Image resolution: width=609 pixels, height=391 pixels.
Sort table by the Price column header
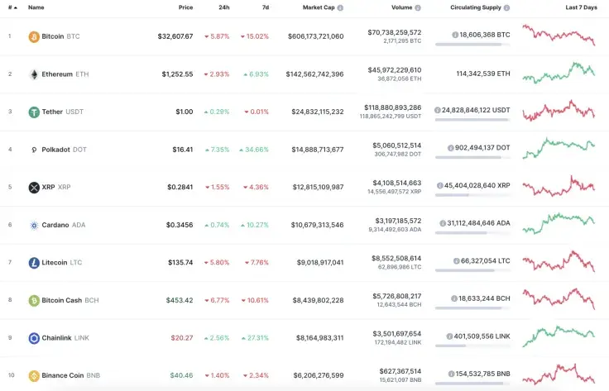point(185,7)
